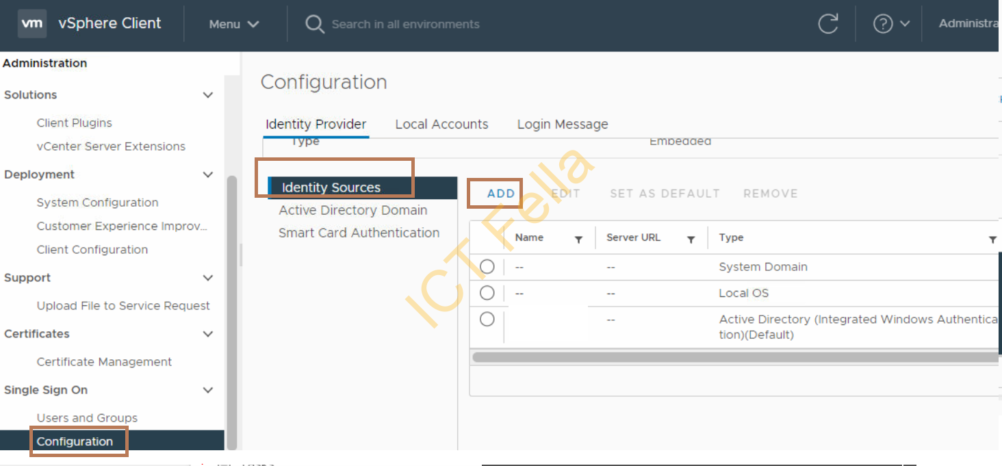Select Active Directory Domain option
1002x466 pixels.
pos(352,210)
